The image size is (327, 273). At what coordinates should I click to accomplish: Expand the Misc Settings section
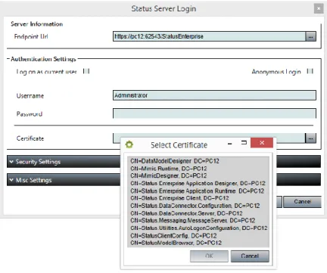coord(11,180)
